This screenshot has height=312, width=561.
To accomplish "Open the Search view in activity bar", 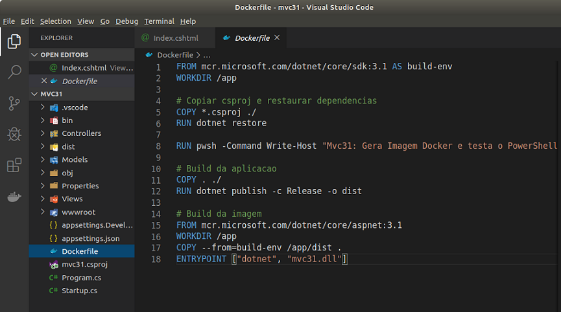I will tap(14, 72).
